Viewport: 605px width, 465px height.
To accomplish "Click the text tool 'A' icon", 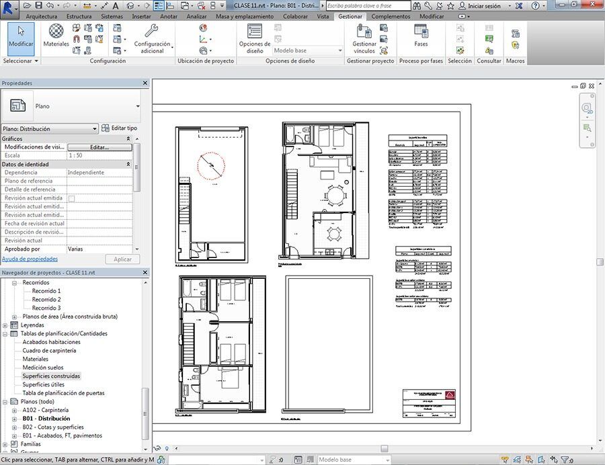I will [116, 5].
